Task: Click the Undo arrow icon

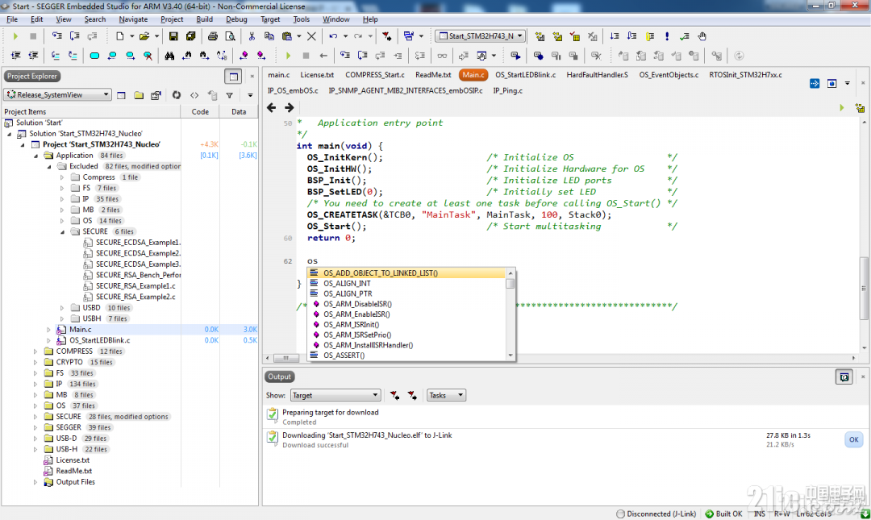Action: click(x=333, y=36)
